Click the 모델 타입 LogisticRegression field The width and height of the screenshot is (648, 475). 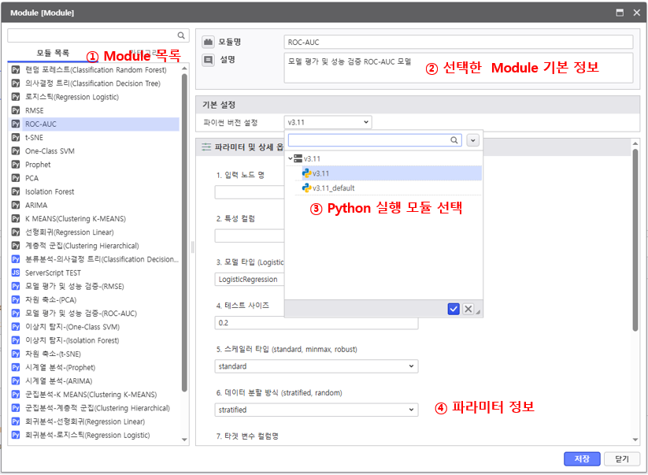tap(250, 280)
